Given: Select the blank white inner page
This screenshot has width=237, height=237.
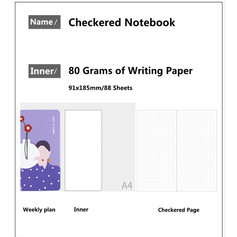Looking at the screenshot, I should (x=83, y=150).
